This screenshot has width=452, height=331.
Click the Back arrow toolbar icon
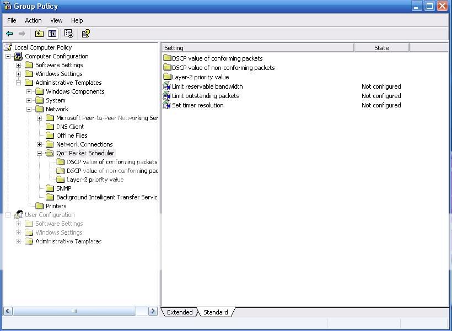click(x=9, y=34)
